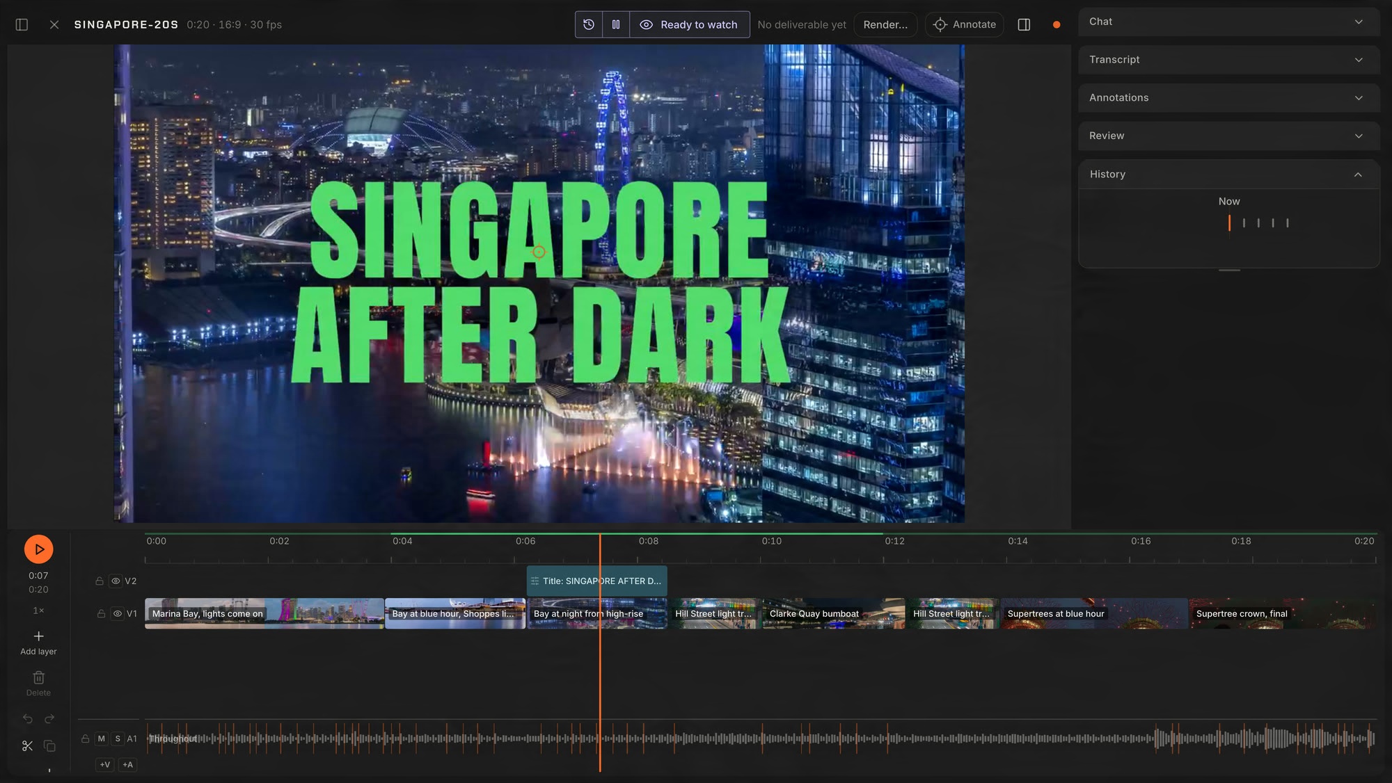
Task: Activate the Annotate tool
Action: click(x=965, y=24)
